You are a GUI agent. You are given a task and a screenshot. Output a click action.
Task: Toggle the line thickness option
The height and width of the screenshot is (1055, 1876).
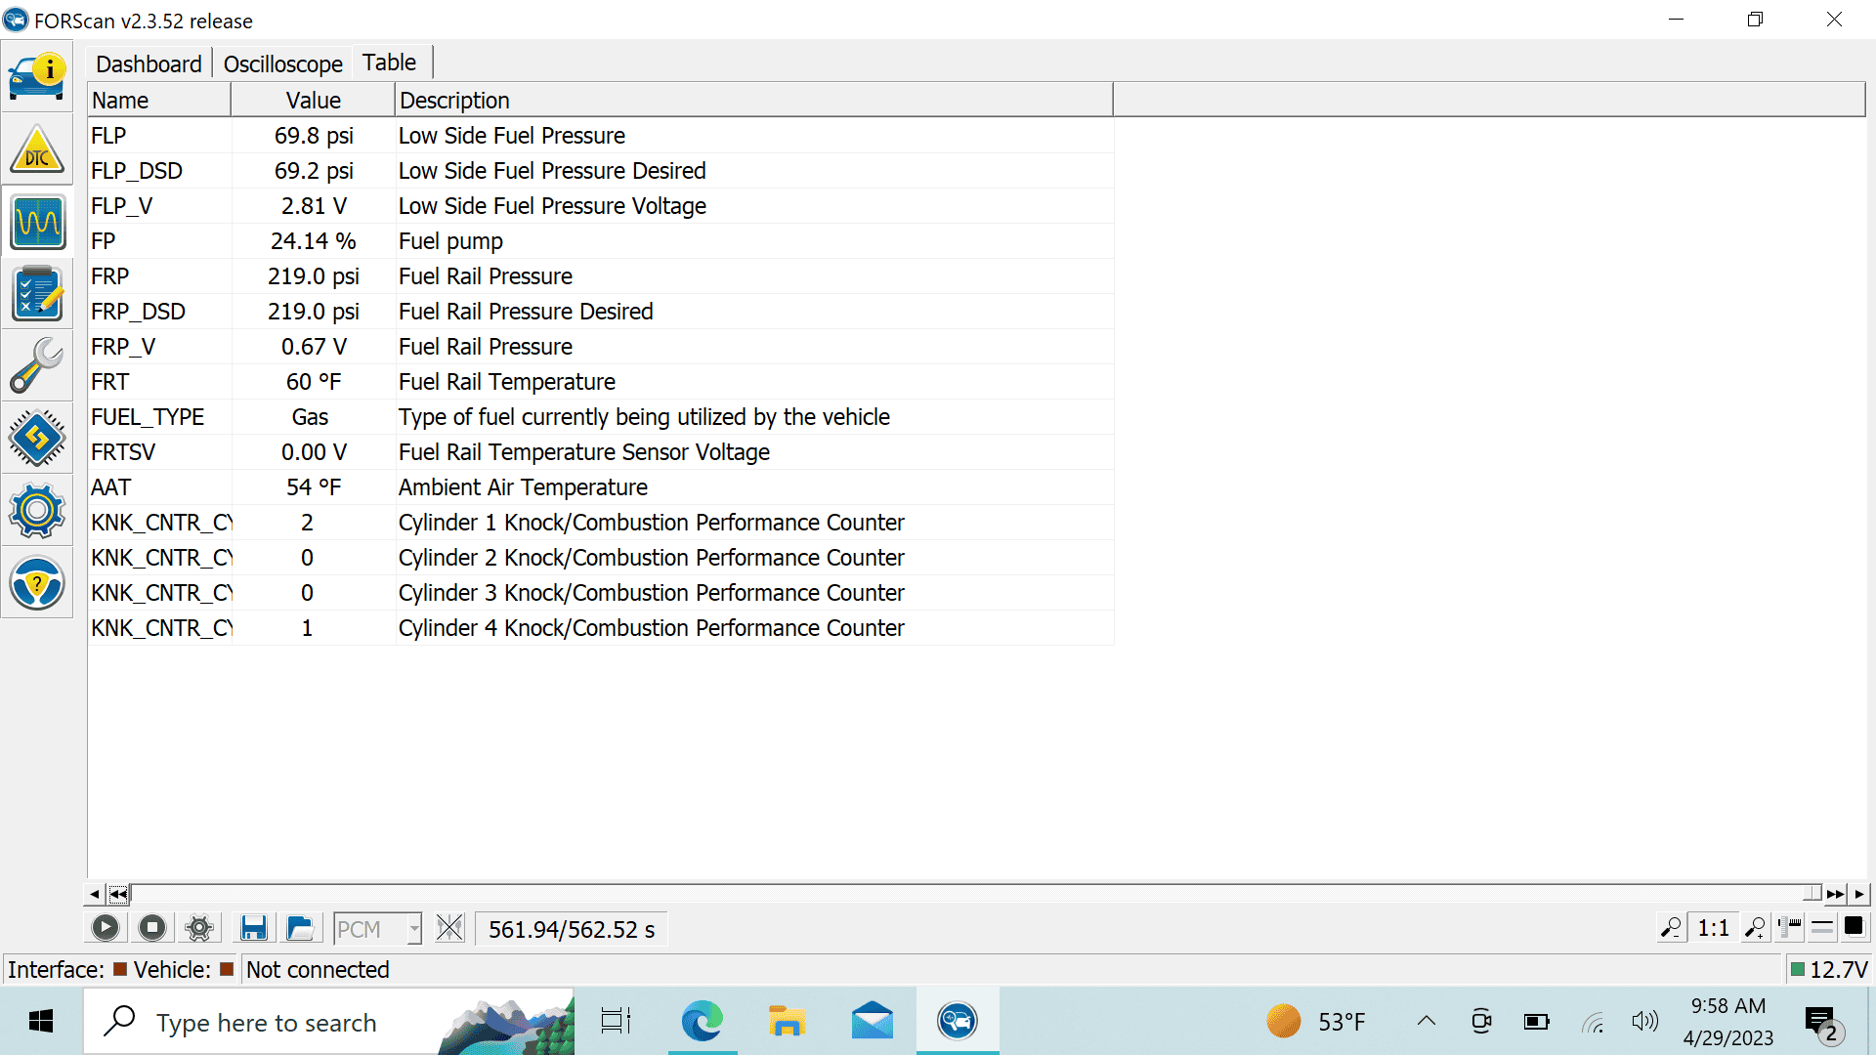1822,928
